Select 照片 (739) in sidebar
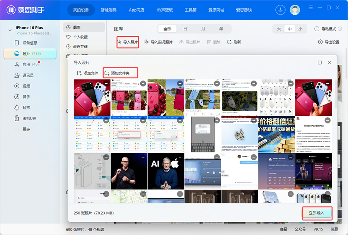 30,54
